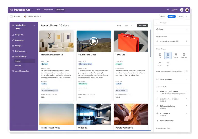Toggle Allow users to switch visualizations
198x139 pixels.
186,71
